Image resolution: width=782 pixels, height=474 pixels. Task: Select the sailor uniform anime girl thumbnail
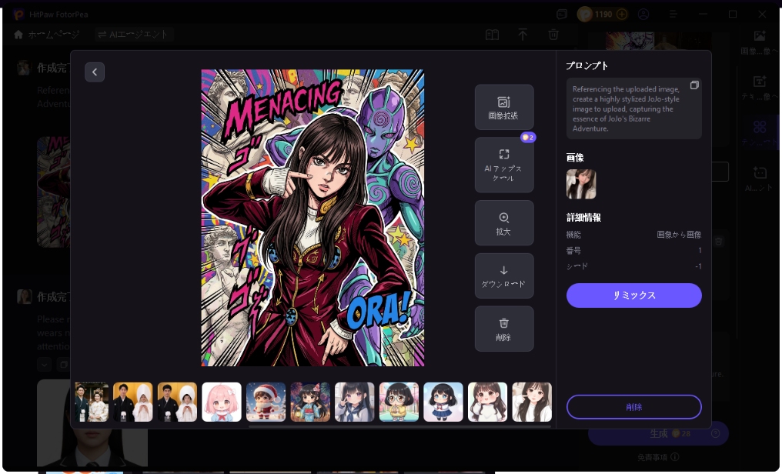point(355,402)
